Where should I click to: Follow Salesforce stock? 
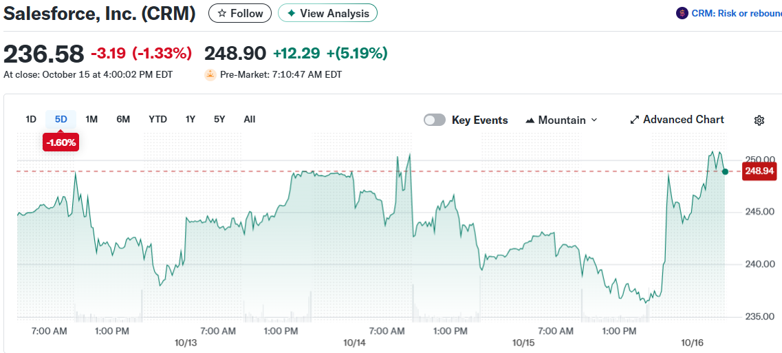pyautogui.click(x=240, y=13)
